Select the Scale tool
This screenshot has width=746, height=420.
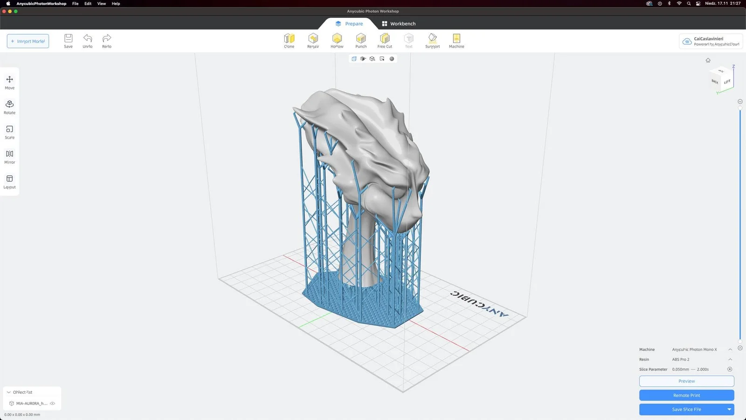coord(9,132)
